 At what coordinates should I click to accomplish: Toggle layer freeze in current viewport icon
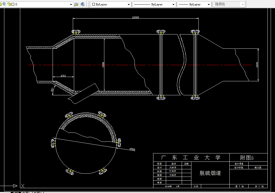4,4
